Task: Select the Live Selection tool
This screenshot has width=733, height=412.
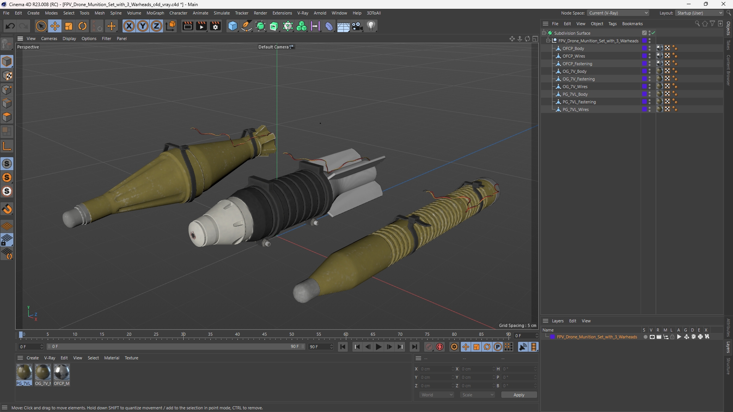Action: point(41,26)
